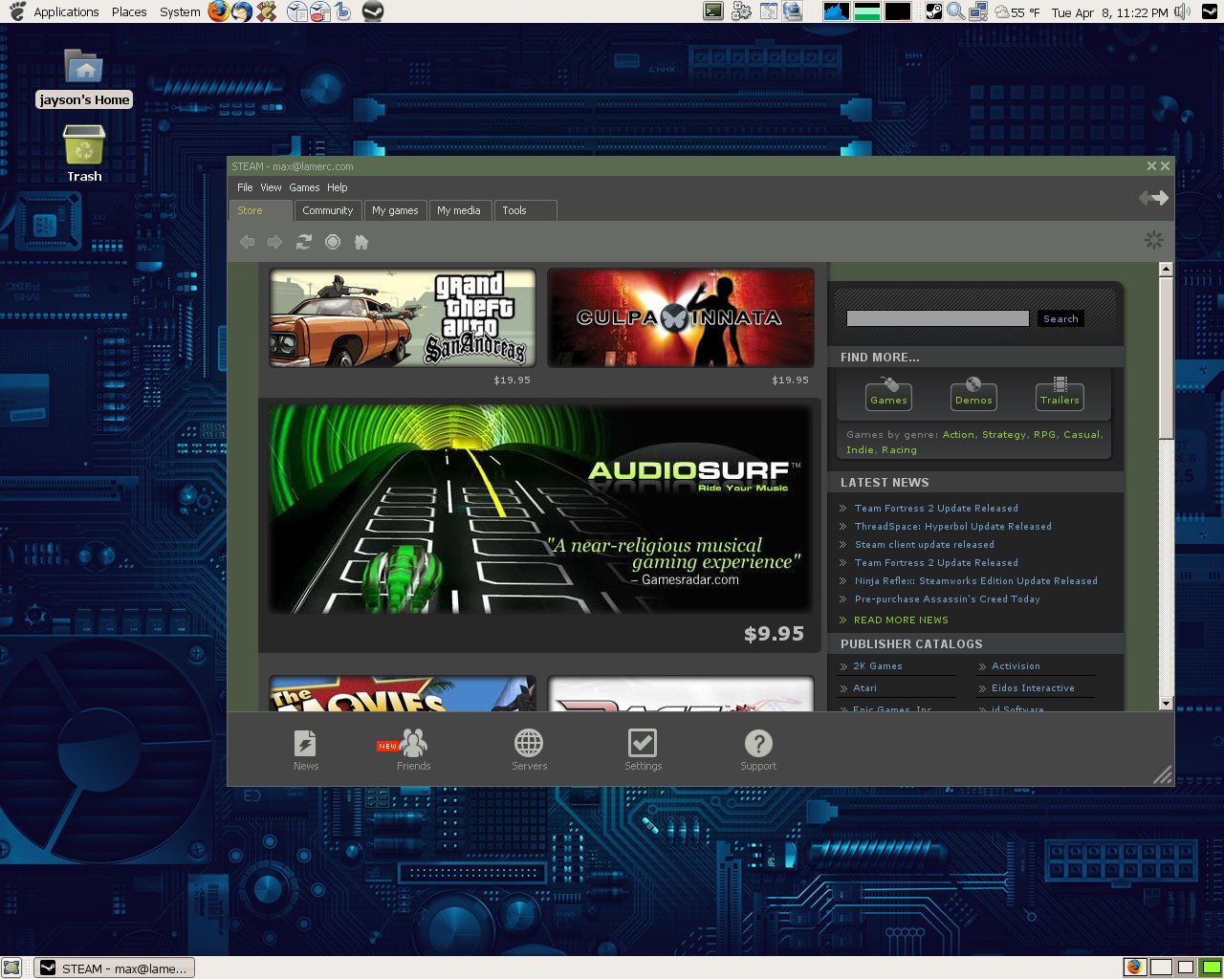Open the View menu in Steam
This screenshot has width=1224, height=979.
click(271, 187)
